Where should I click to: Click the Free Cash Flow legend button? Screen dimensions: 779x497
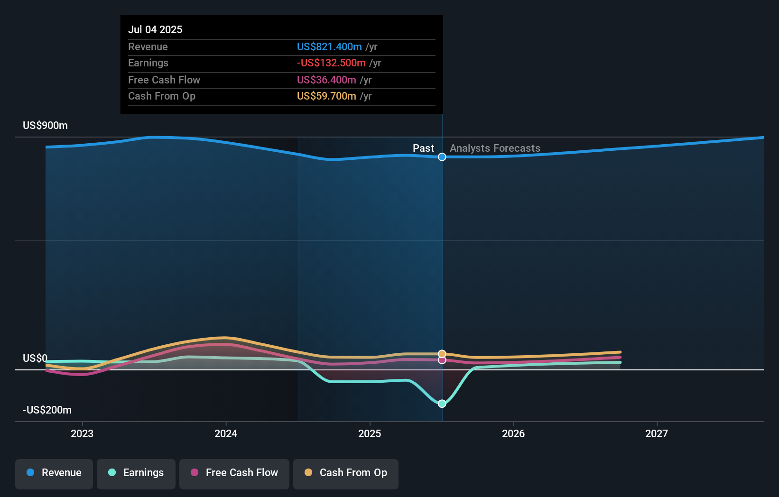pyautogui.click(x=234, y=473)
